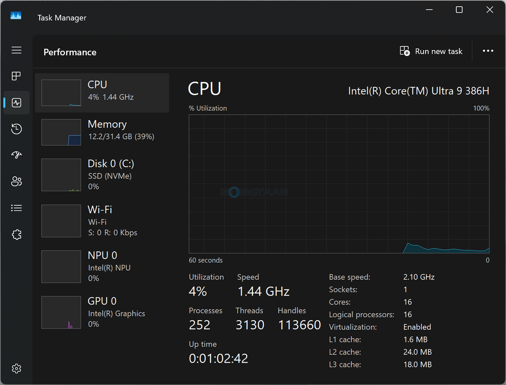
Task: Select the Wi-Fi performance item
Action: pyautogui.click(x=102, y=221)
